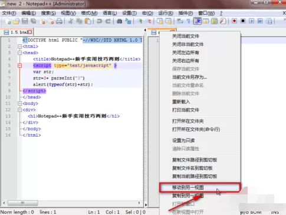The width and height of the screenshot is (286, 215).
Task: Choose 打印当前文件 in context menu
Action: pos(200,110)
